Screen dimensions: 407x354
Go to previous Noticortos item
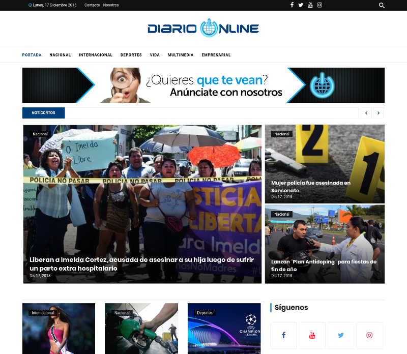[366, 113]
